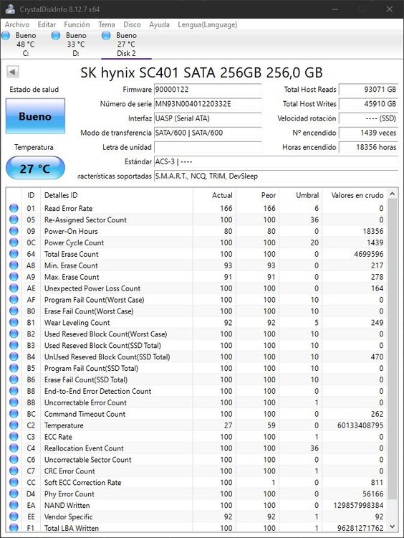The width and height of the screenshot is (404, 538).
Task: Select the Uncorrectable Sector Count row text
Action: tap(87, 459)
